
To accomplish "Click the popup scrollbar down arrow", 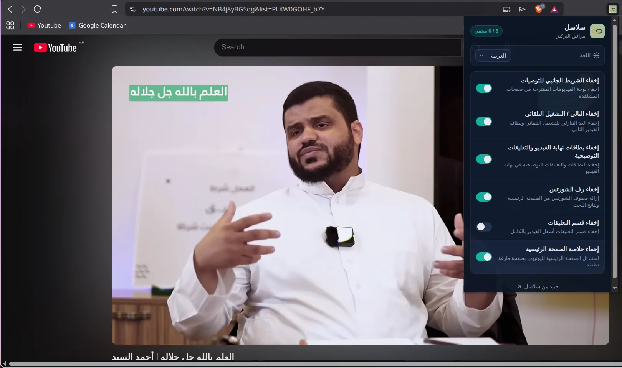I will click(615, 288).
